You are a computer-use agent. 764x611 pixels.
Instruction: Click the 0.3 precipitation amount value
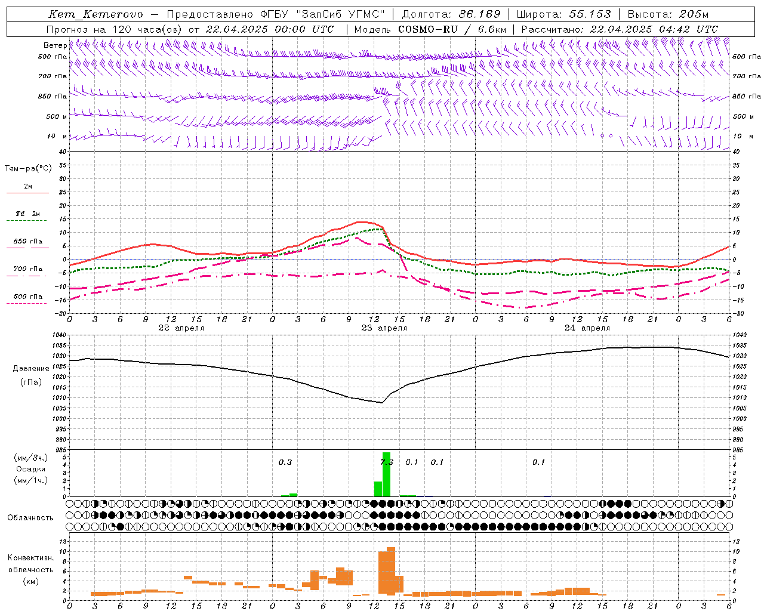[x=285, y=462]
